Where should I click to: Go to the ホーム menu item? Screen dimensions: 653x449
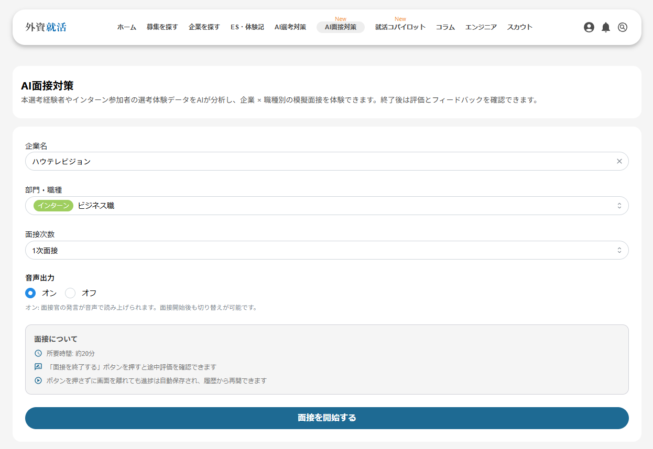(127, 27)
